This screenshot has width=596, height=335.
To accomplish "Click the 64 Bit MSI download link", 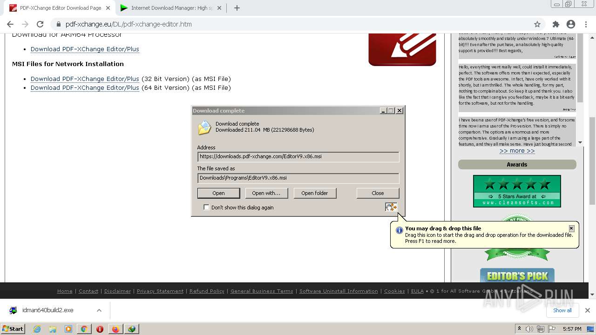I will (x=85, y=87).
